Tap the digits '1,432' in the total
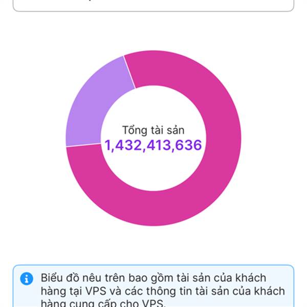This screenshot has width=307, height=307. 123,145
